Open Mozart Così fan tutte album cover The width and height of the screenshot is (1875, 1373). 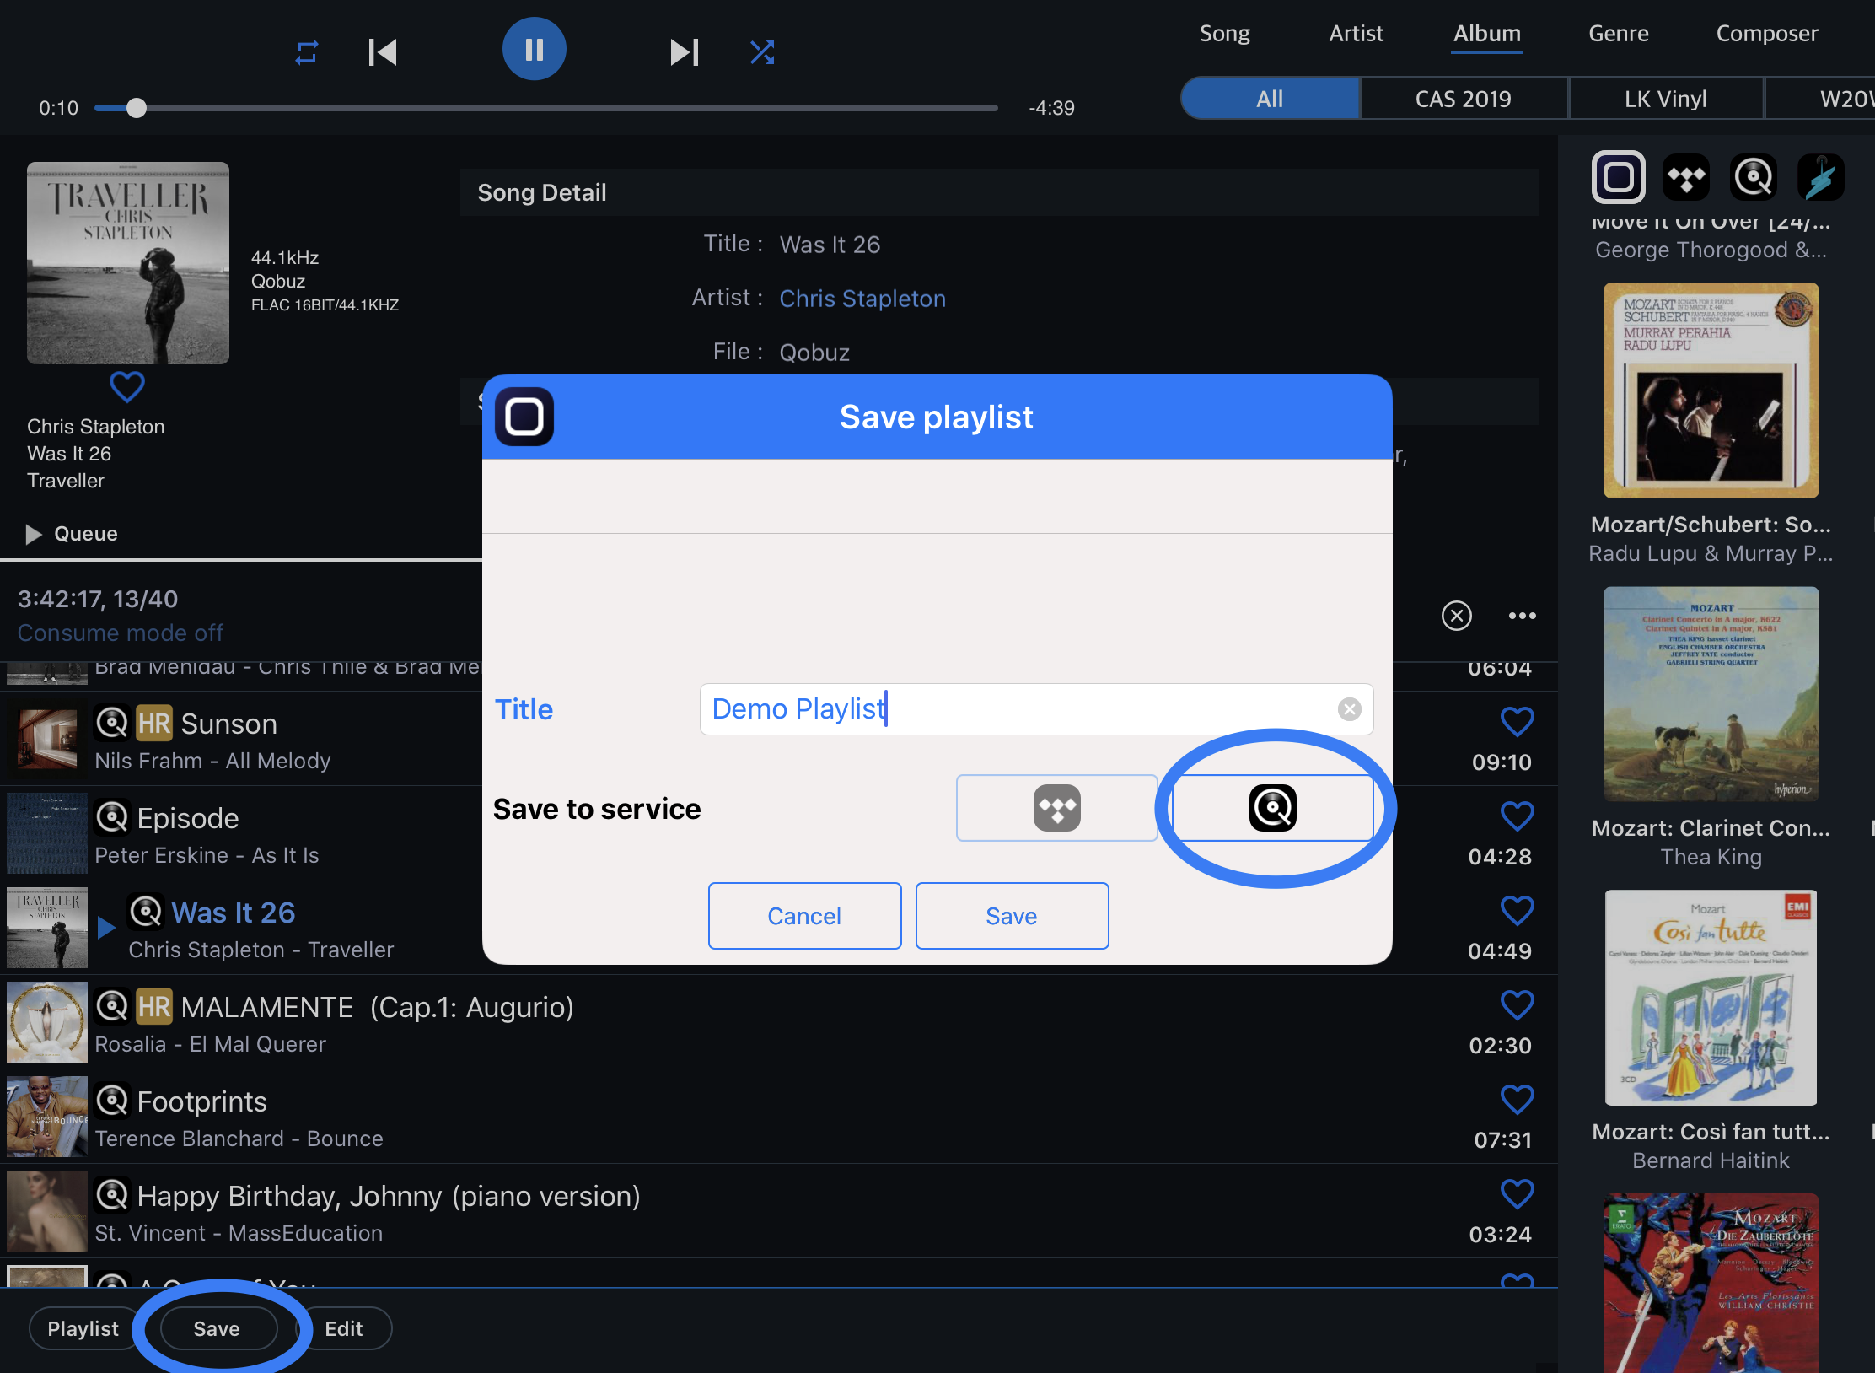pyautogui.click(x=1711, y=998)
